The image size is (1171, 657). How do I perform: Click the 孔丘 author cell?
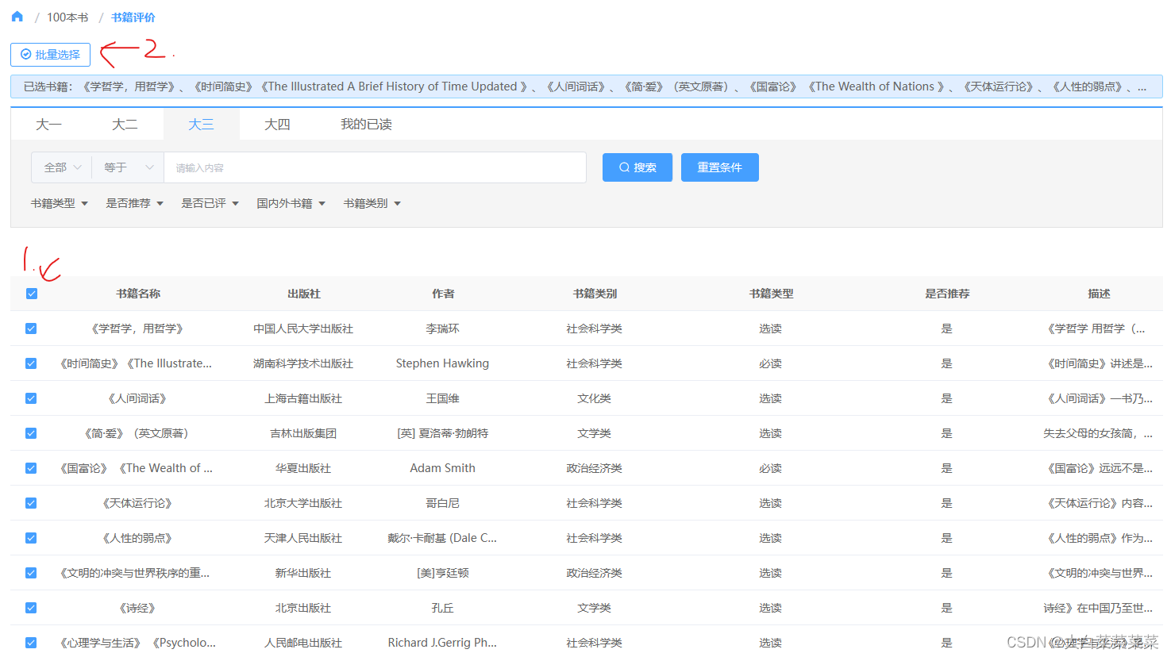click(x=442, y=608)
